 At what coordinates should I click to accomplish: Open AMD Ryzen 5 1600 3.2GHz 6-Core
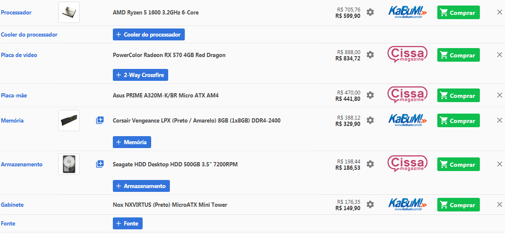pos(155,13)
